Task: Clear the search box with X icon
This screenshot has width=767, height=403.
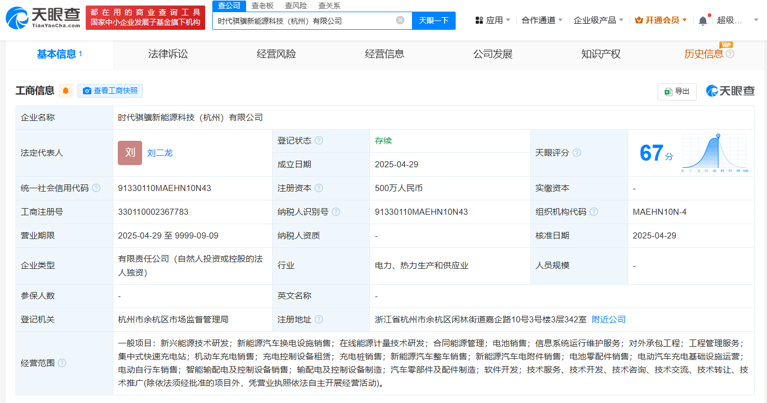Action: coord(400,20)
